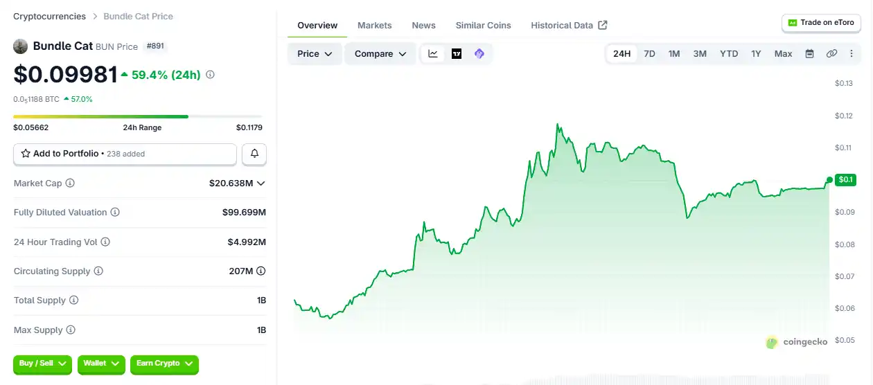Select the YTD time range
The height and width of the screenshot is (385, 873).
click(729, 54)
